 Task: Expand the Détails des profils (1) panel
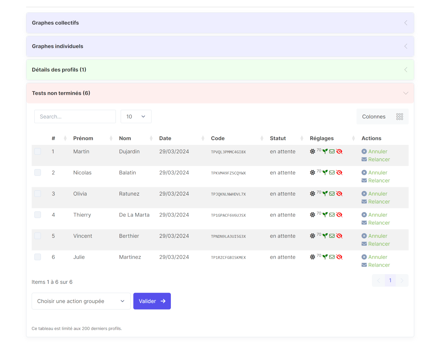click(220, 70)
